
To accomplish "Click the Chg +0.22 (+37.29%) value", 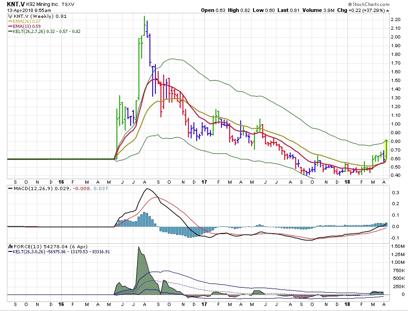I will pyautogui.click(x=361, y=10).
